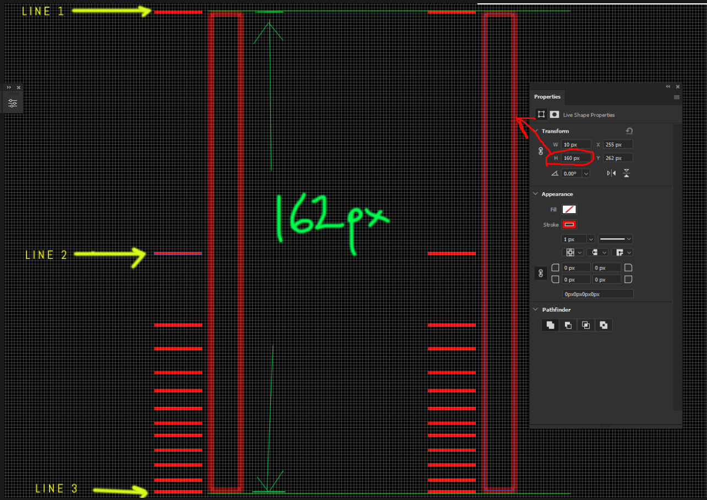Switch to the Properties tab

(x=547, y=97)
